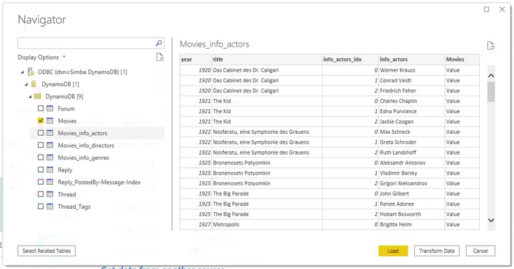Click the preview refresh icon at top right
The height and width of the screenshot is (269, 514).
point(491,46)
